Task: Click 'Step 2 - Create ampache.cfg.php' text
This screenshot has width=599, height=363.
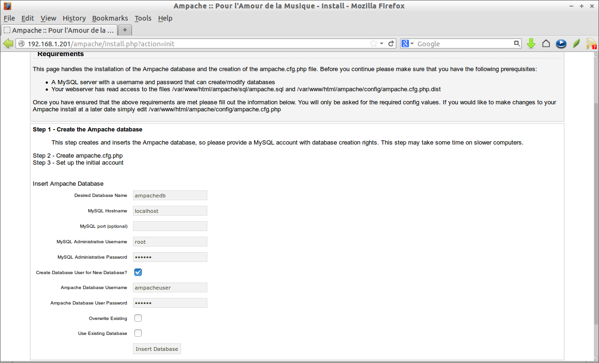Action: click(78, 155)
